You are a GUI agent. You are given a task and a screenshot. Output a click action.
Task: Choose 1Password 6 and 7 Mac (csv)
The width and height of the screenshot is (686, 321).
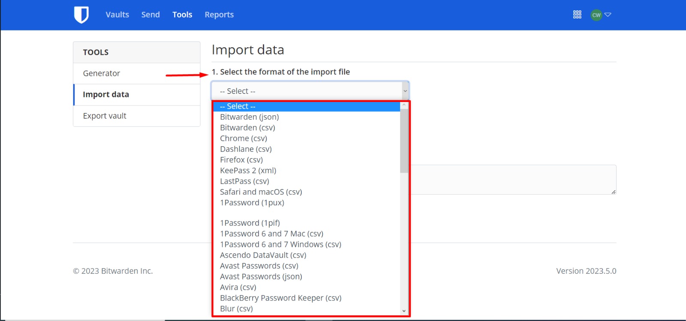pyautogui.click(x=307, y=234)
